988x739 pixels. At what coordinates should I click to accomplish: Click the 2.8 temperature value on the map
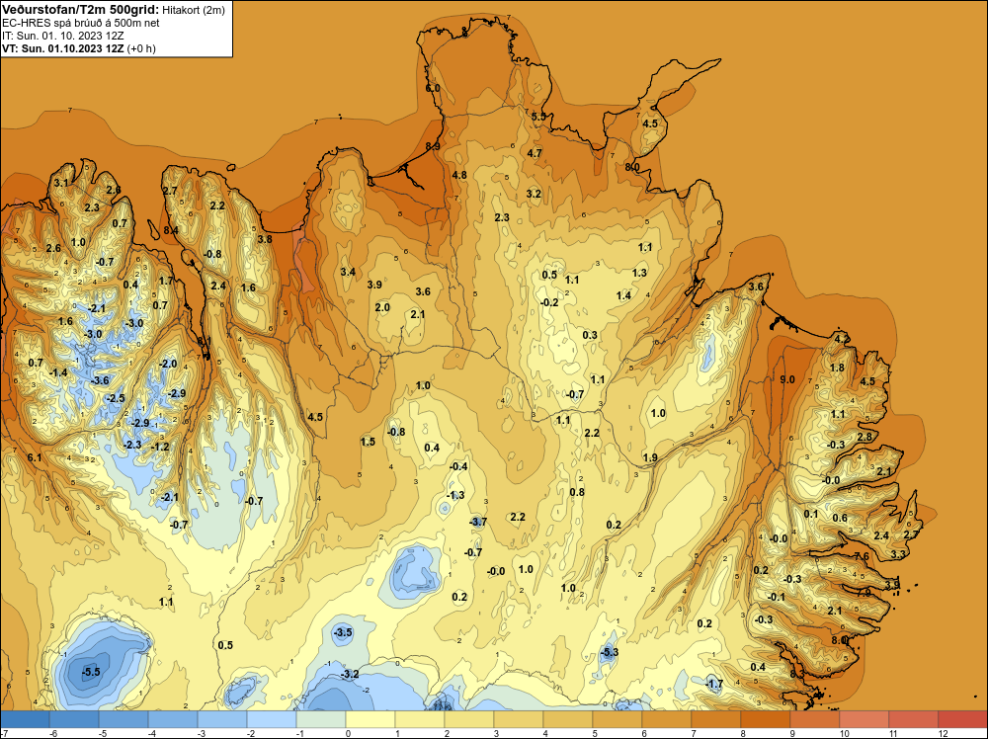864,438
